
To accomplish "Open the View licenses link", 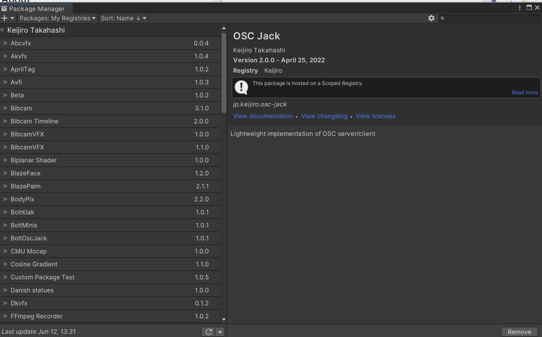I will tap(376, 116).
